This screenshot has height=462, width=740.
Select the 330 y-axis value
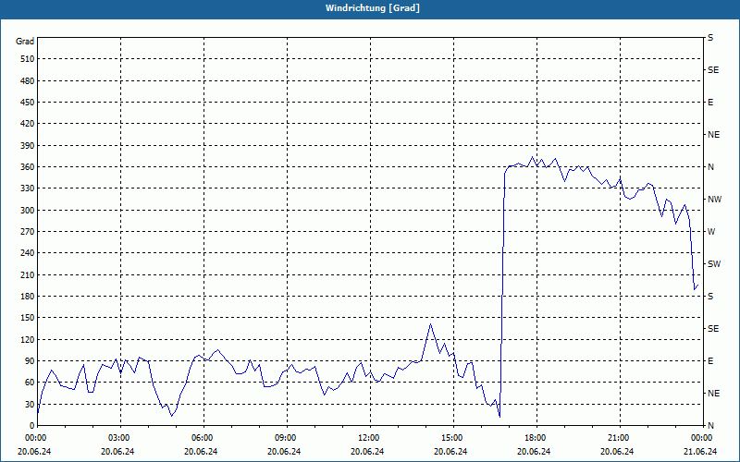pos(28,188)
